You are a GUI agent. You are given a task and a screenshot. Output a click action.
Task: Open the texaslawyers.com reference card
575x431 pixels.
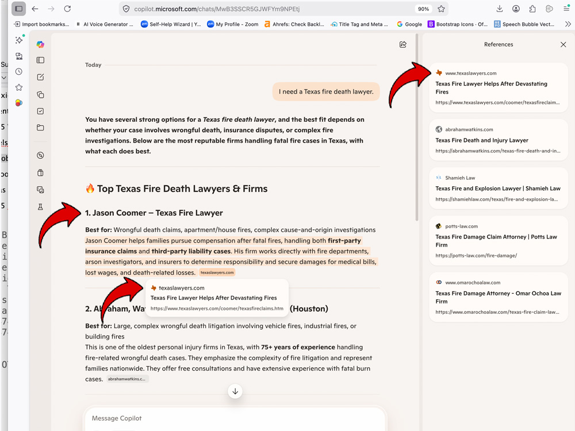coord(499,87)
